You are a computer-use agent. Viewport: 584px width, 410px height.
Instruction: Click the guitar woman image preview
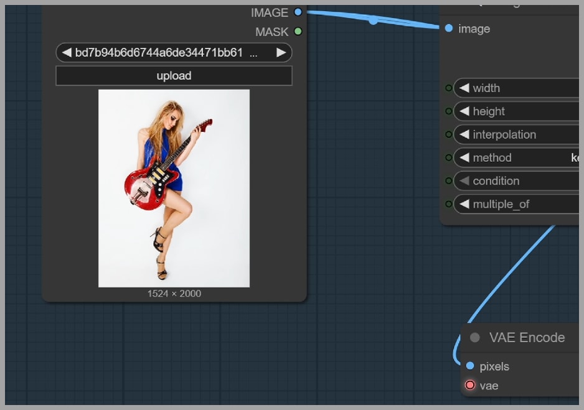(x=174, y=188)
